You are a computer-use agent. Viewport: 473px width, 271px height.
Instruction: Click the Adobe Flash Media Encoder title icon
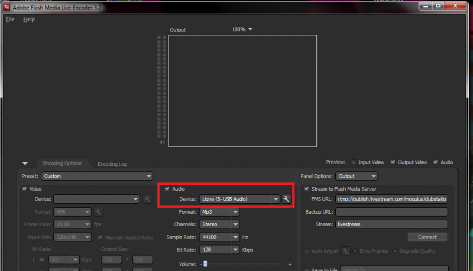[7, 7]
